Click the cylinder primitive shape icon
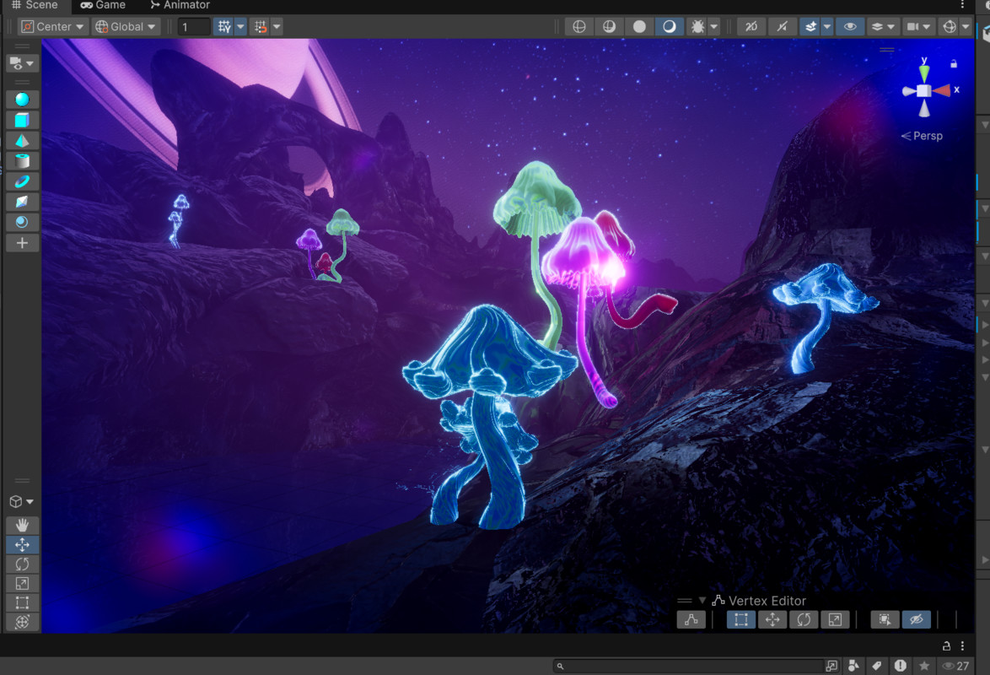 tap(22, 161)
